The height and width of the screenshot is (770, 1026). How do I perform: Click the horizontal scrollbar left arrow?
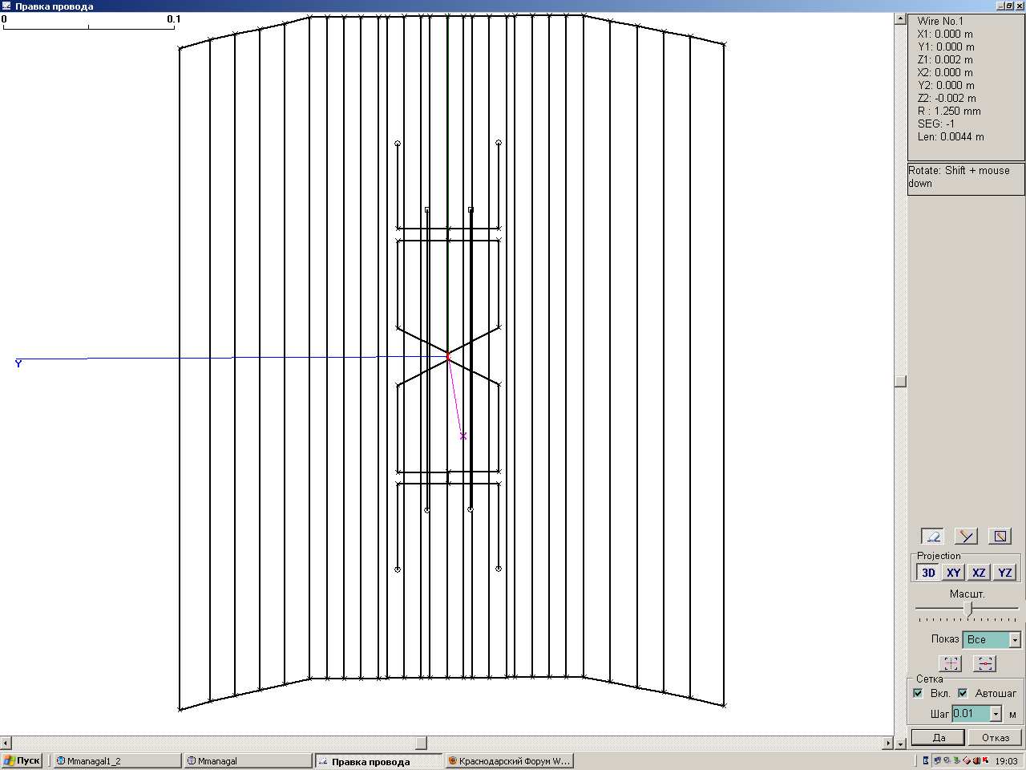point(6,743)
